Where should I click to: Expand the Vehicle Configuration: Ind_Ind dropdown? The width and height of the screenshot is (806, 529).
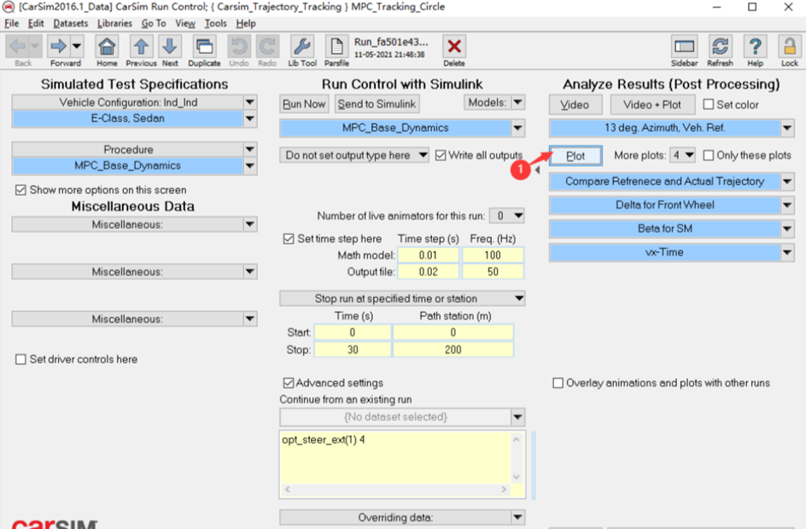(x=250, y=102)
